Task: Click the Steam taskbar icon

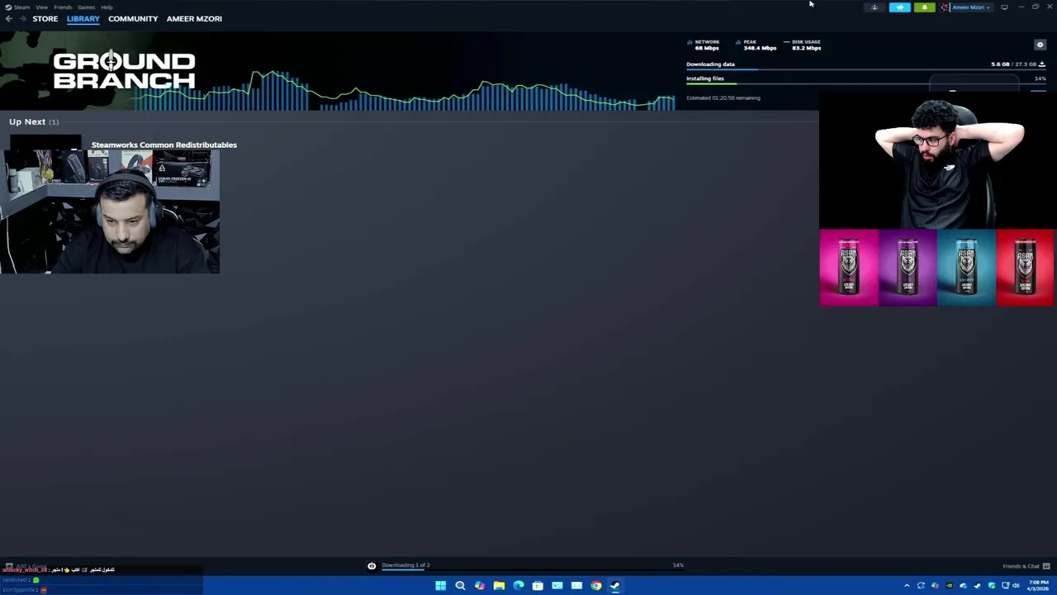Action: [615, 586]
